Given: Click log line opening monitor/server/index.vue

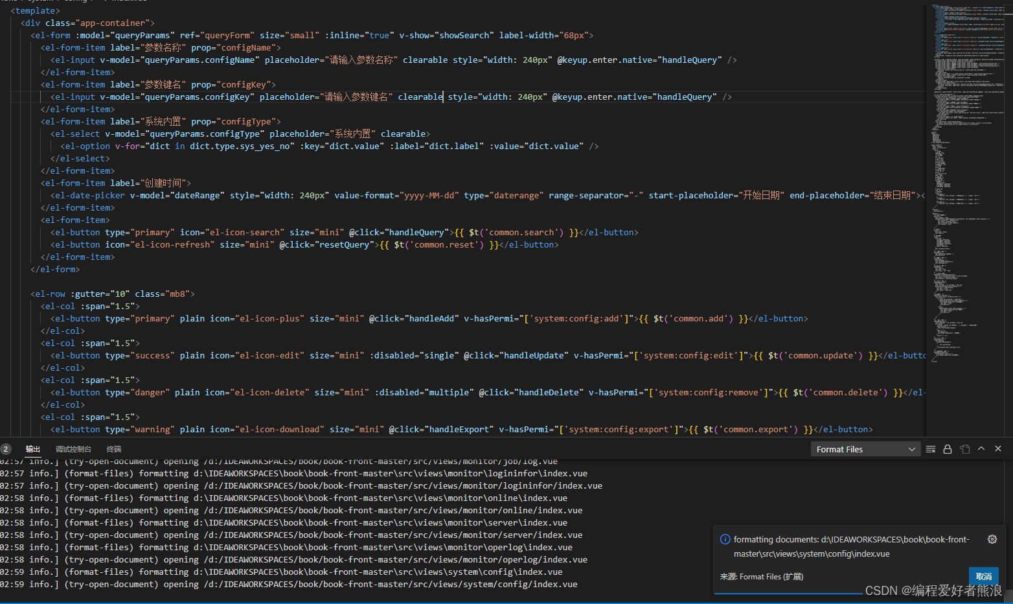Looking at the screenshot, I should [291, 535].
